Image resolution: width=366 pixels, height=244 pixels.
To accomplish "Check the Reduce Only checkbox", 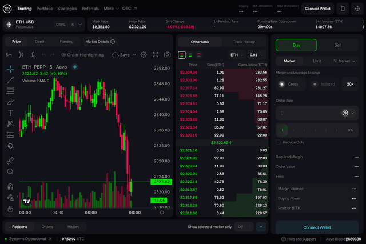I will point(278,142).
